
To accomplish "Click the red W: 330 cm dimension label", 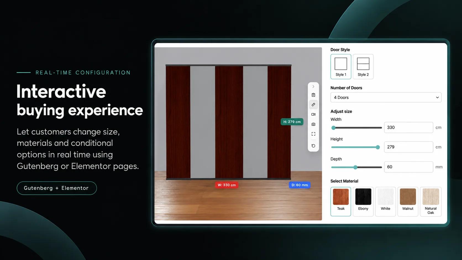I will (227, 185).
